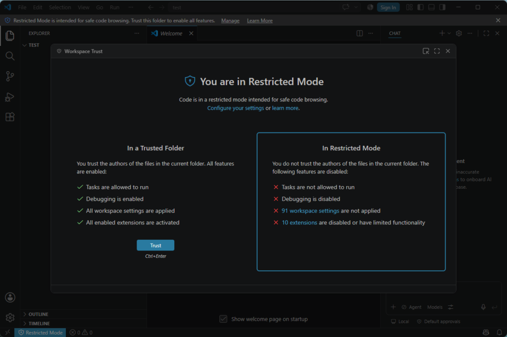507x337 pixels.
Task: Click Manage in the restricted mode banner
Action: click(230, 20)
